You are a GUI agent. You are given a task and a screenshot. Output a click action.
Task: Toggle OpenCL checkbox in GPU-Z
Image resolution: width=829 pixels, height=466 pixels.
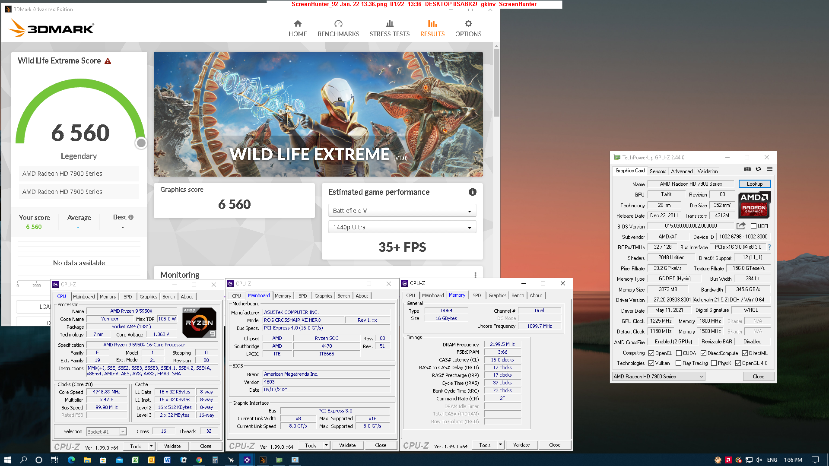651,353
